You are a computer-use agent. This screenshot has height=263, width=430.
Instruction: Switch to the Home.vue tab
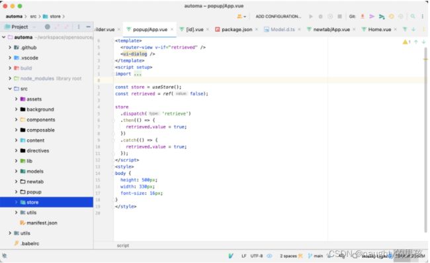point(379,29)
